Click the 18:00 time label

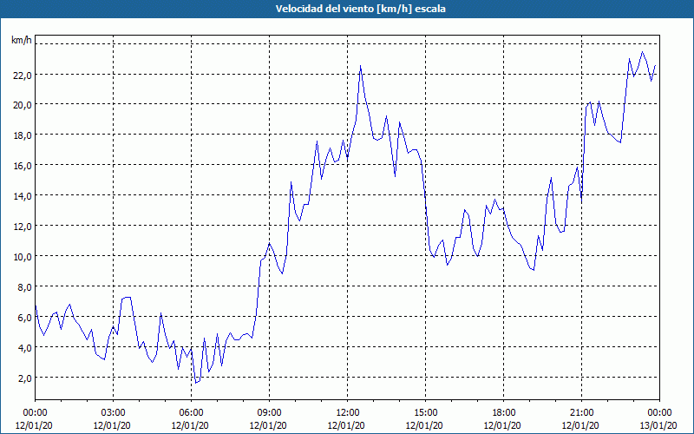click(x=504, y=413)
